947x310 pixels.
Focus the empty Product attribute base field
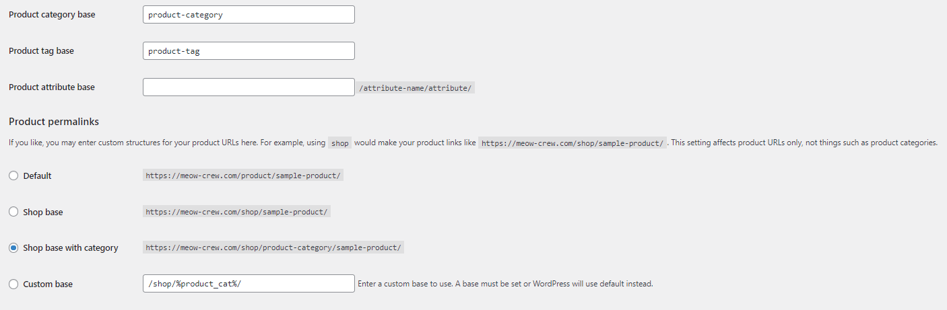pyautogui.click(x=249, y=87)
